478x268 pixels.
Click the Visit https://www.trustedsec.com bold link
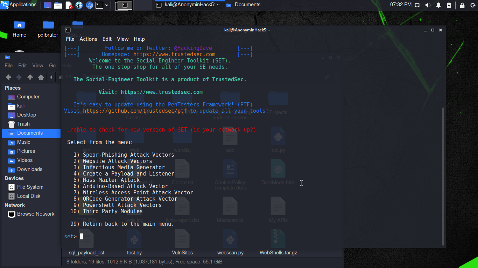(150, 92)
